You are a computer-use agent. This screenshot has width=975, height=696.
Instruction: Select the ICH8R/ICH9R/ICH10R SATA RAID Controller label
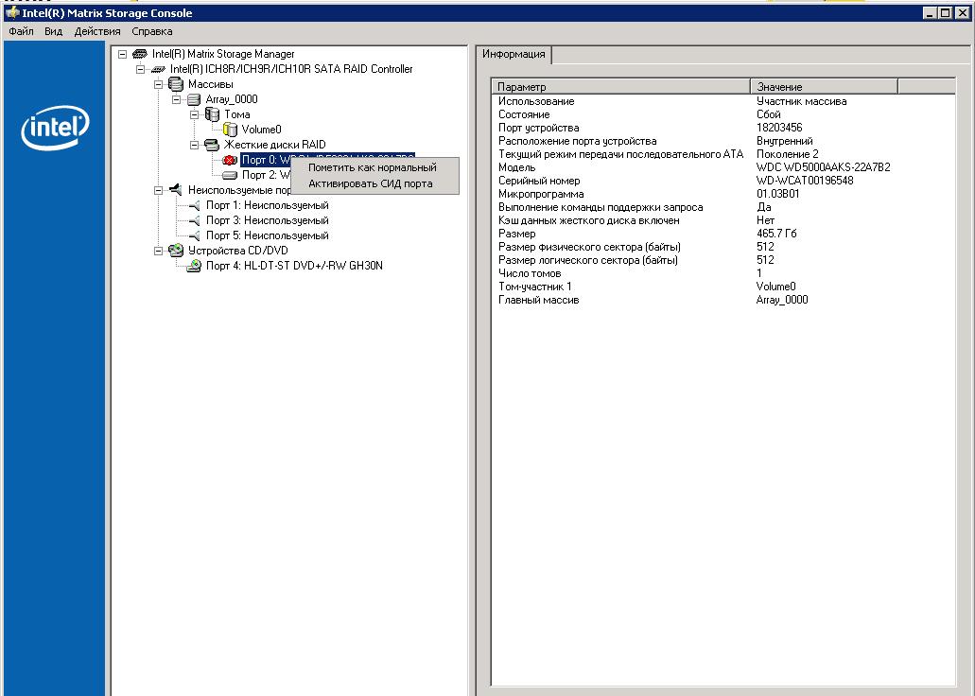coord(291,69)
